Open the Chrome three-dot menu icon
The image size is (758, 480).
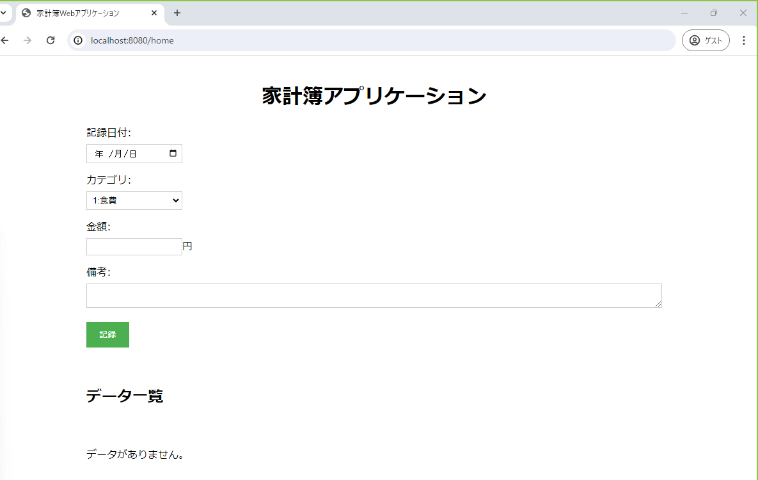pyautogui.click(x=743, y=40)
